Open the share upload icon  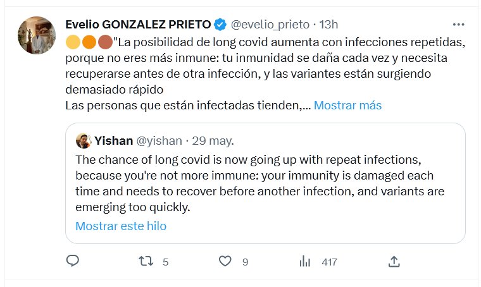tap(393, 261)
